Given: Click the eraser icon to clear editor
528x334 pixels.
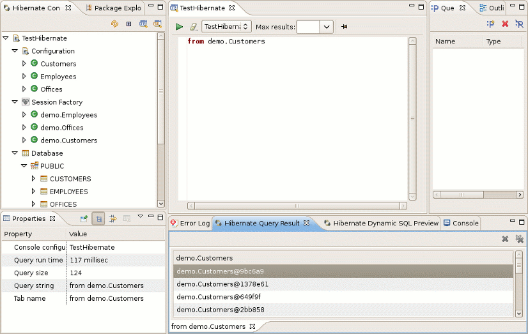Looking at the screenshot, I should tap(193, 27).
